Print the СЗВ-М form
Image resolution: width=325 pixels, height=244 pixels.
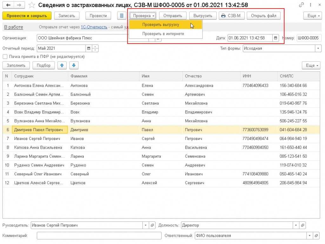(231, 16)
